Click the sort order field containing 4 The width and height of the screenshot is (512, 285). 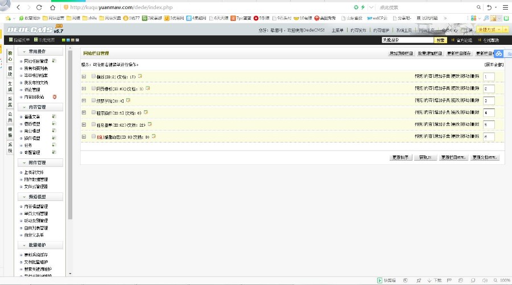click(489, 112)
